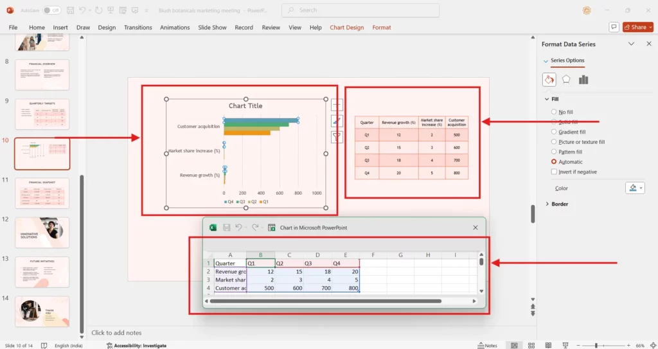658x349 pixels.
Task: Select slide 11 thumbnail in slide panel
Action: (x=42, y=193)
